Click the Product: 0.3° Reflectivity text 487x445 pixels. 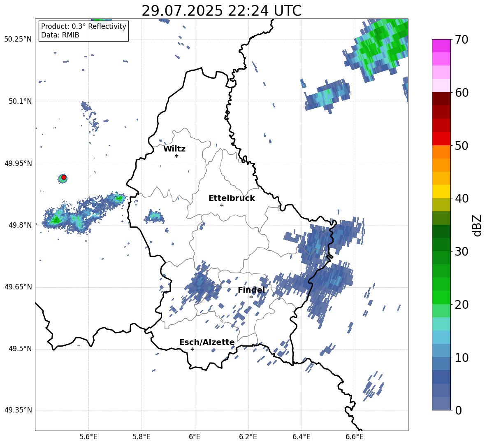coord(83,26)
